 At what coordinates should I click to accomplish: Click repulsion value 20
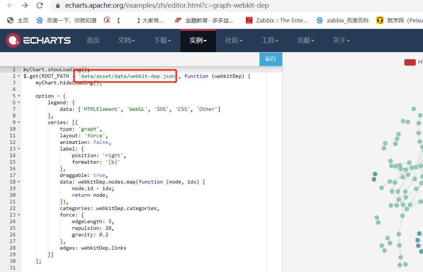108,228
